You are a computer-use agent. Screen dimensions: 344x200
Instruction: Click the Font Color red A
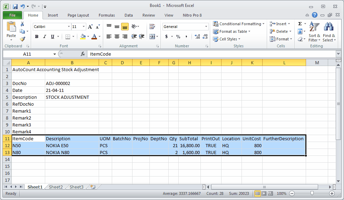94,37
